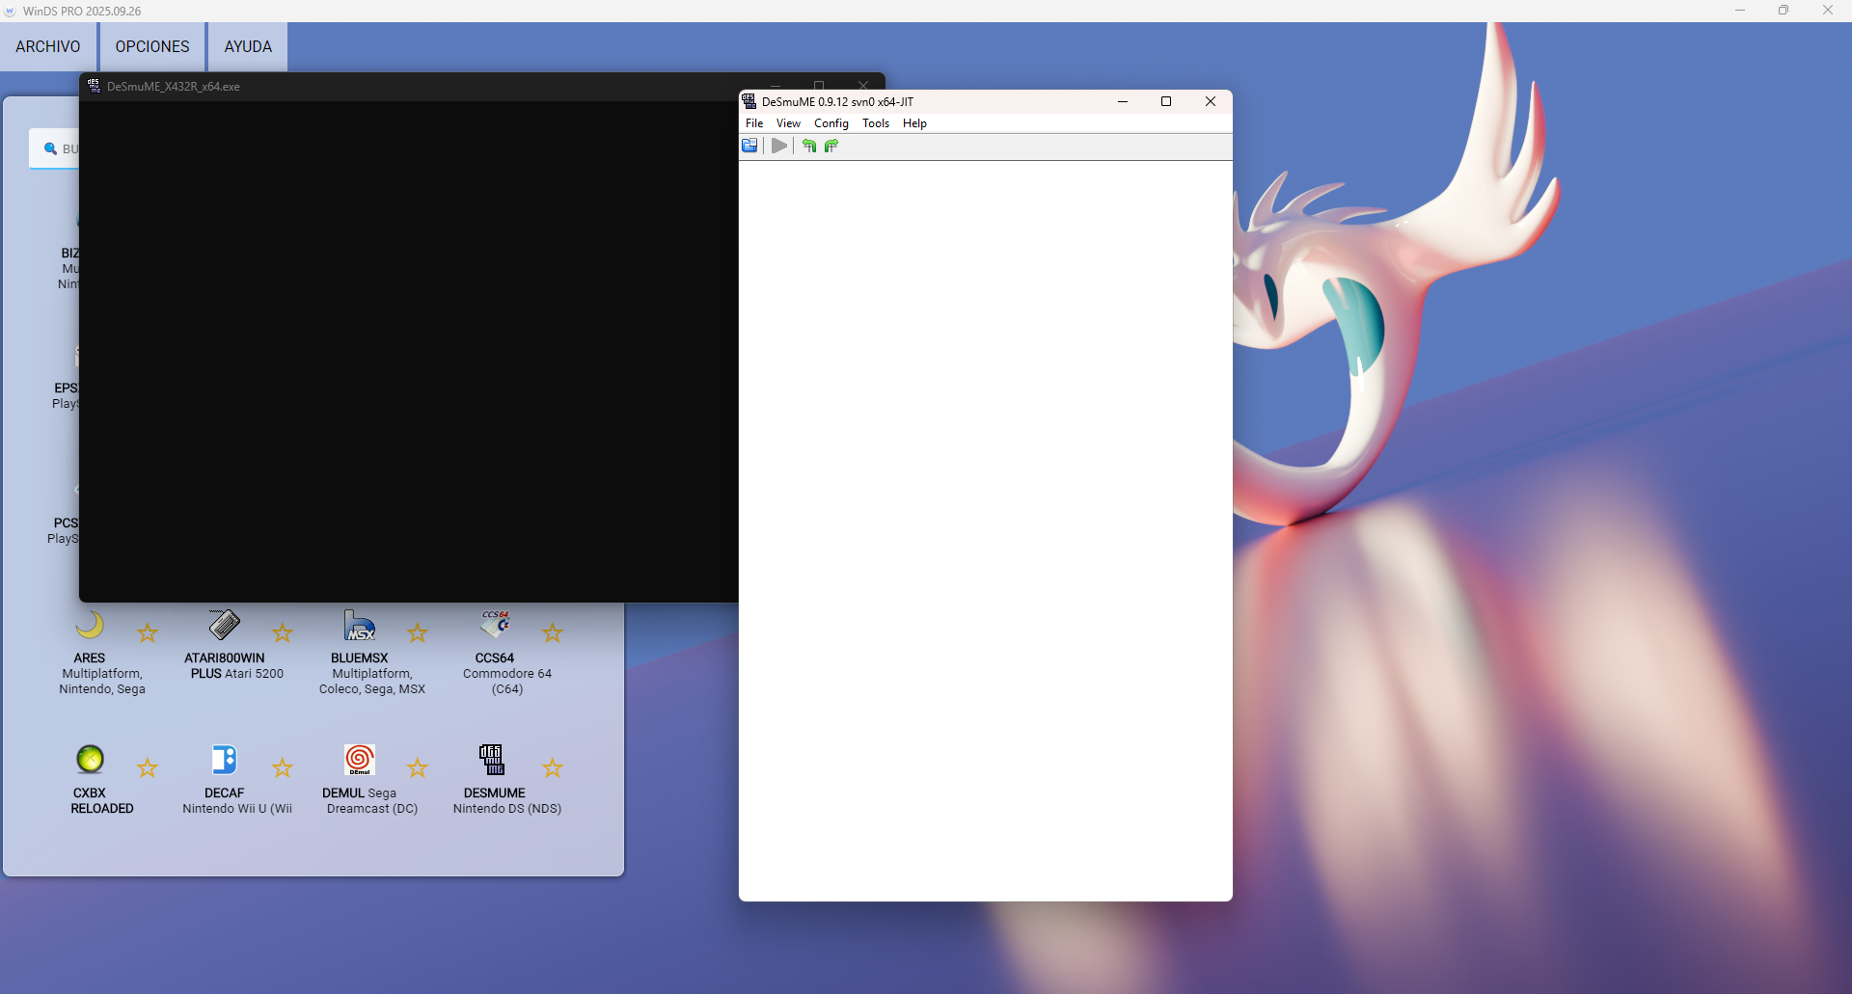Click the WinDS PRO title bar icon
1852x994 pixels.
(x=10, y=11)
